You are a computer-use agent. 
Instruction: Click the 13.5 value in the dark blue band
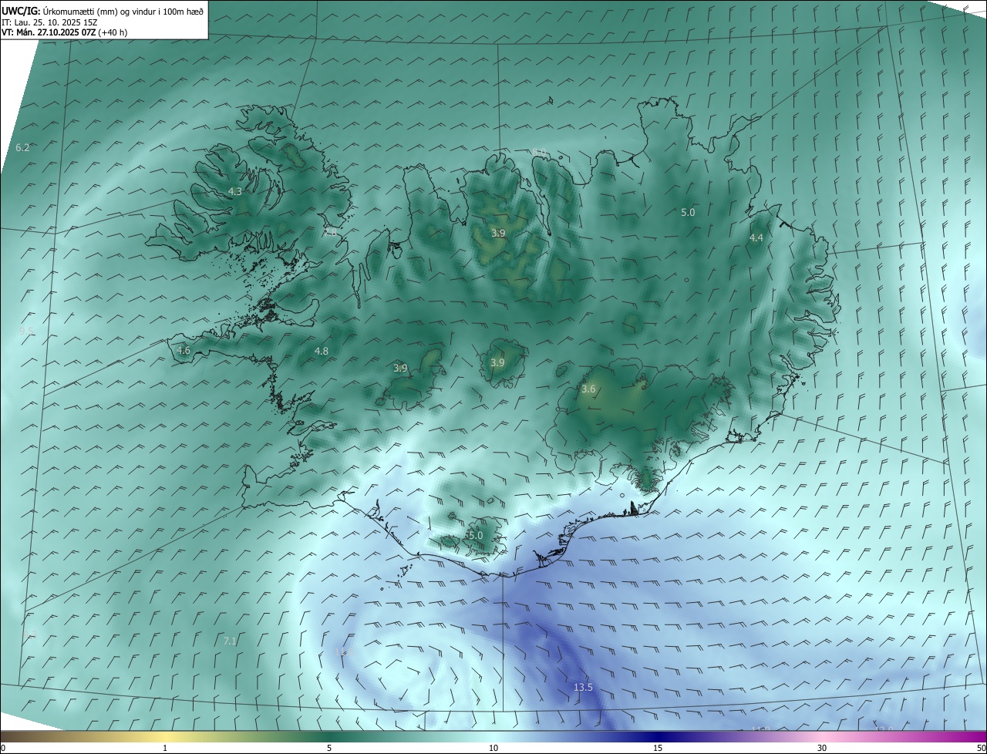(584, 687)
